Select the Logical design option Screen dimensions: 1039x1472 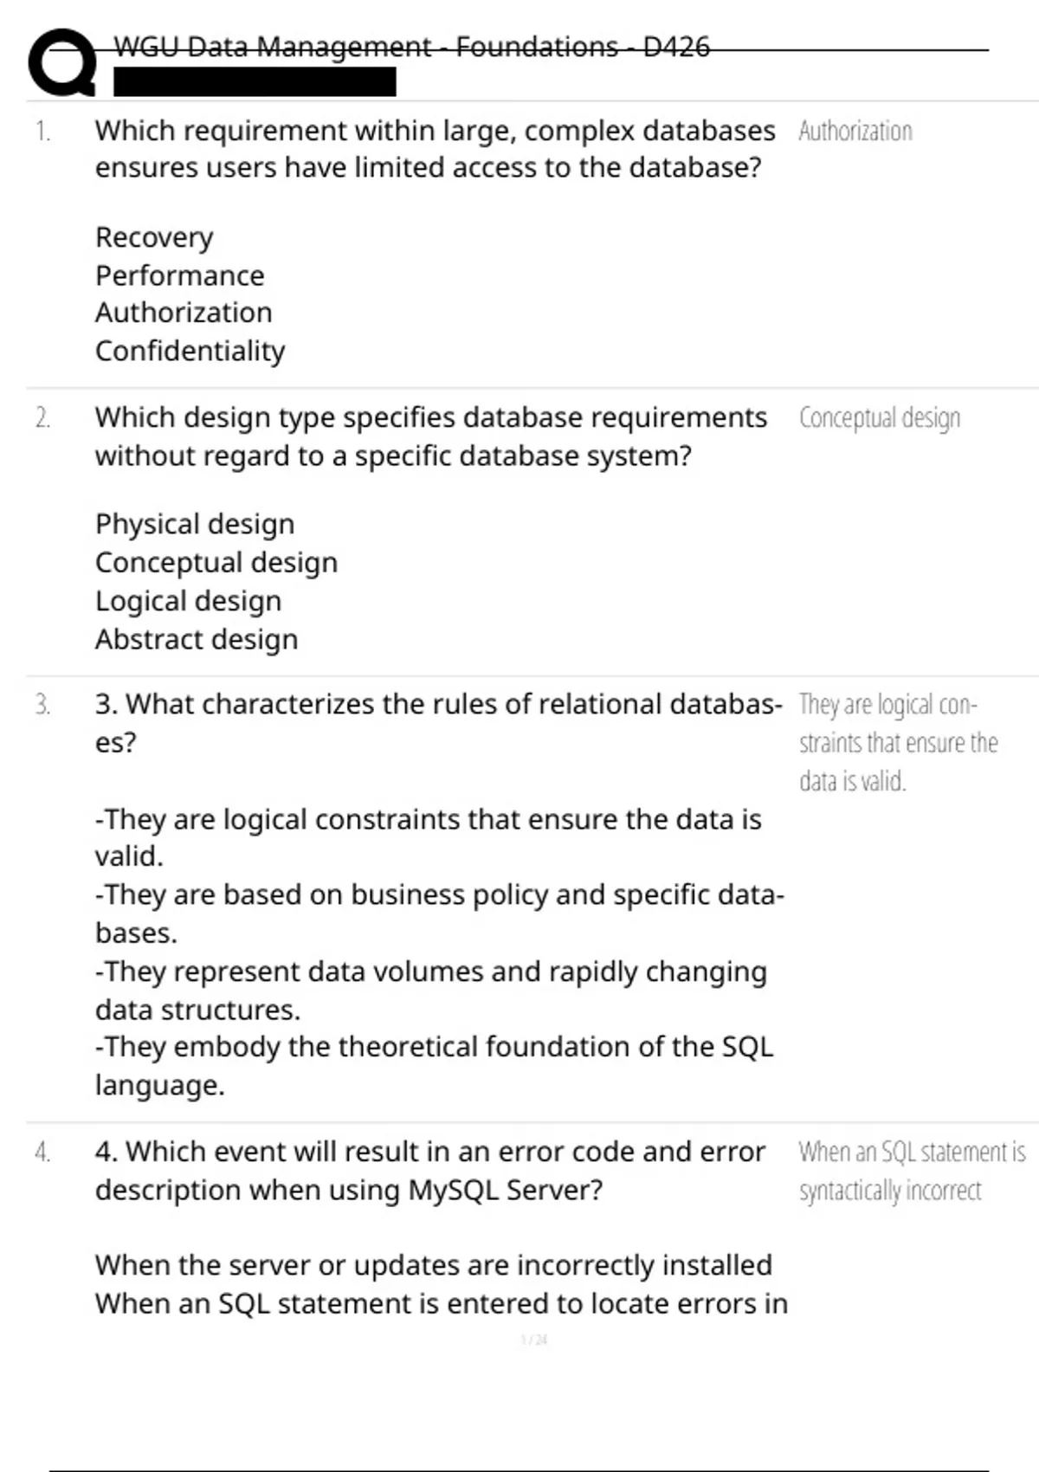(188, 601)
